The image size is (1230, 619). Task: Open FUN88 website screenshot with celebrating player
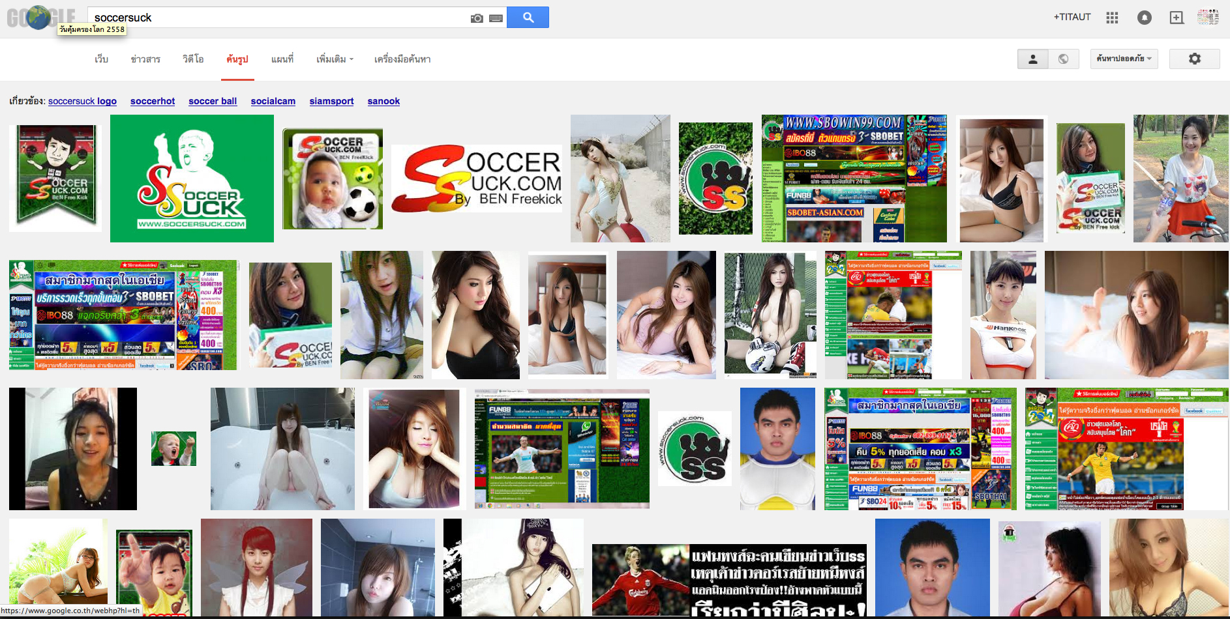tap(562, 449)
